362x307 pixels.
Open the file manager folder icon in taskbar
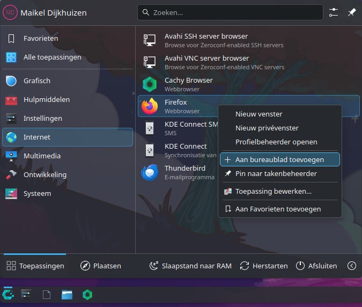[x=67, y=295]
